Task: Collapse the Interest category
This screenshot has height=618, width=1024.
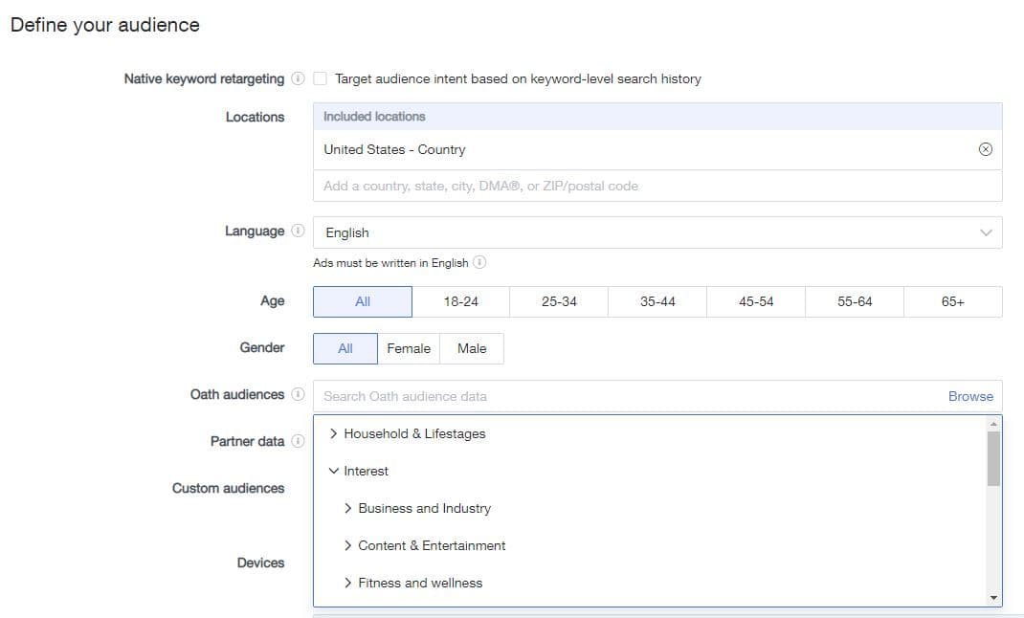Action: pos(333,471)
